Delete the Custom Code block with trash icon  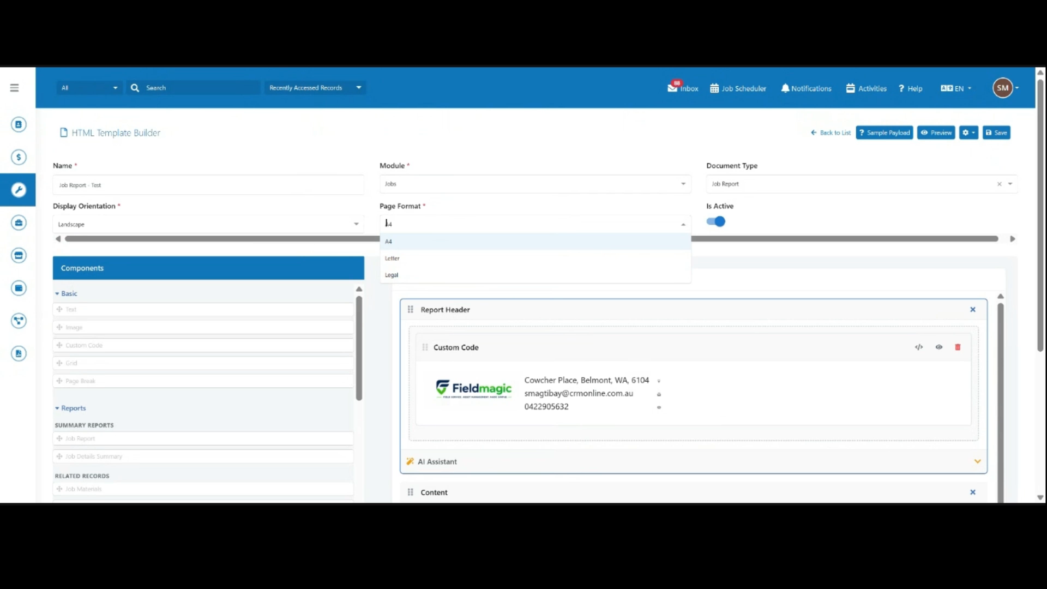click(x=958, y=347)
